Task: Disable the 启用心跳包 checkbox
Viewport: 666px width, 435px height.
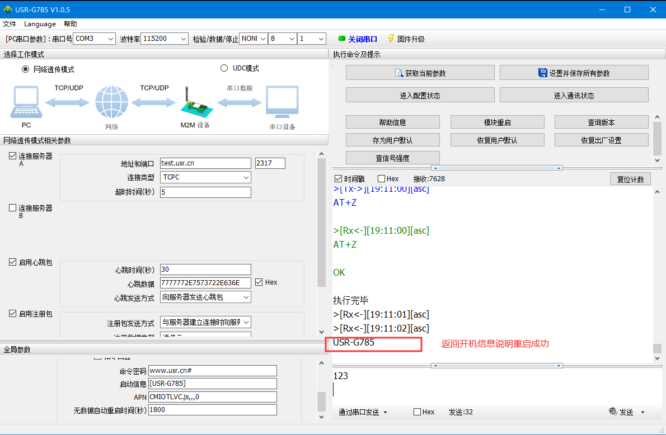Action: pos(13,262)
